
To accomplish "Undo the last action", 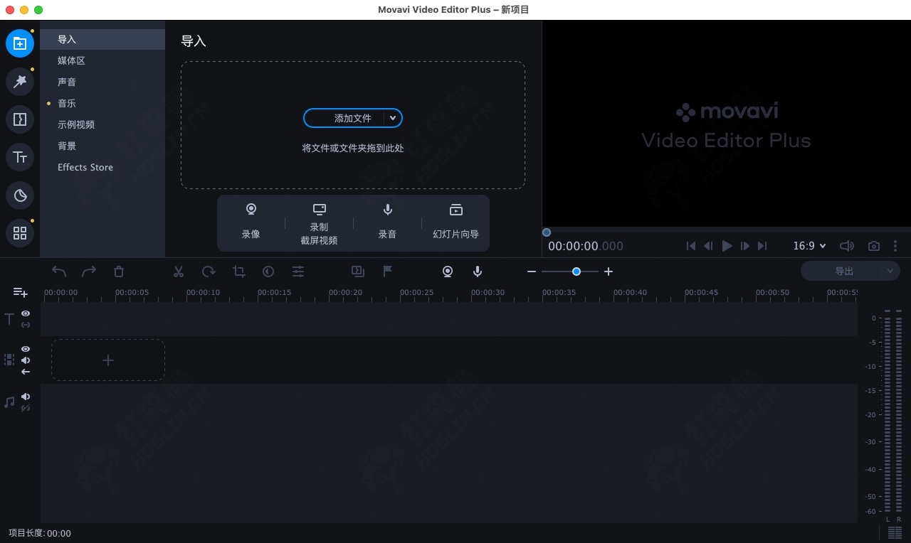I will [x=59, y=271].
